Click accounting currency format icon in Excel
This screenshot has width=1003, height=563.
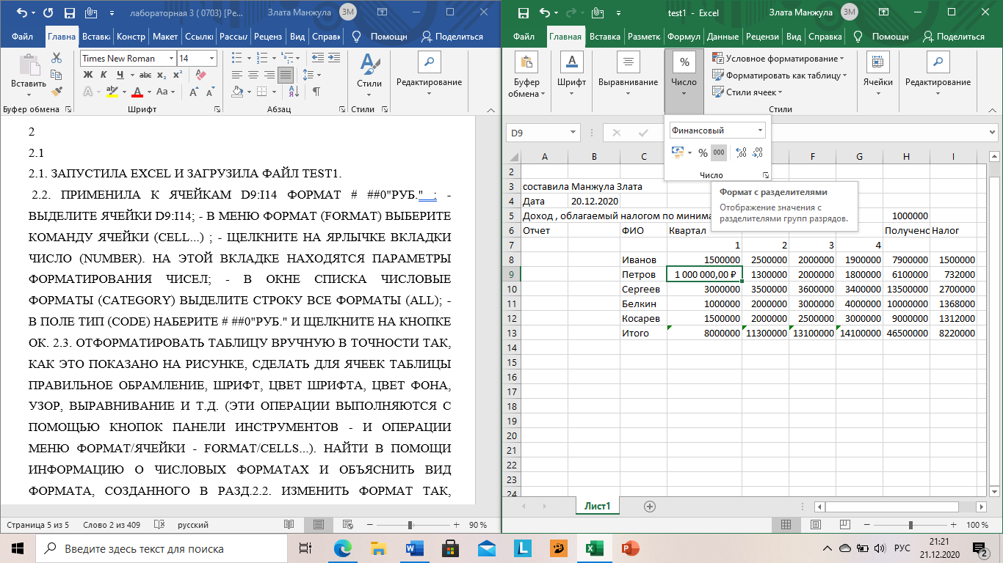pyautogui.click(x=678, y=152)
